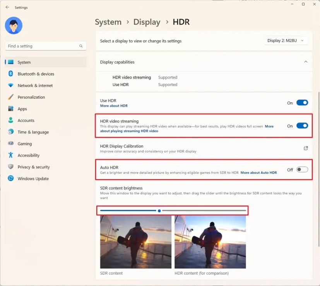Collapse the Display capabilities section

tap(306, 61)
